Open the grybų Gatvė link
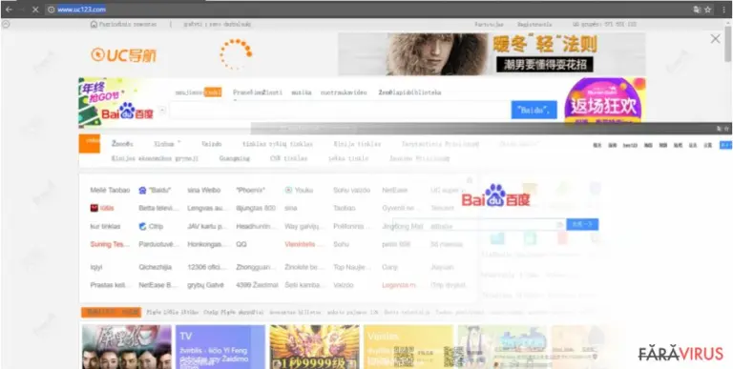 (206, 285)
